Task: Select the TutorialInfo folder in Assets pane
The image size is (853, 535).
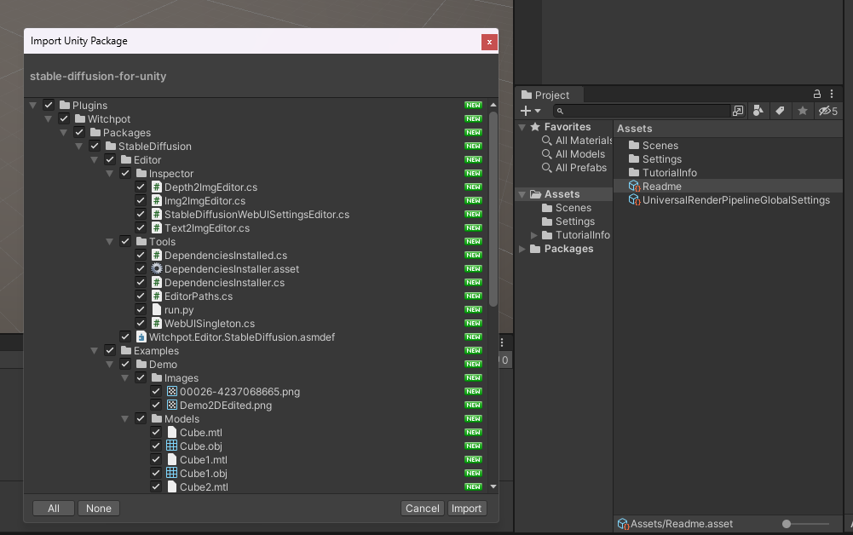Action: [x=669, y=173]
